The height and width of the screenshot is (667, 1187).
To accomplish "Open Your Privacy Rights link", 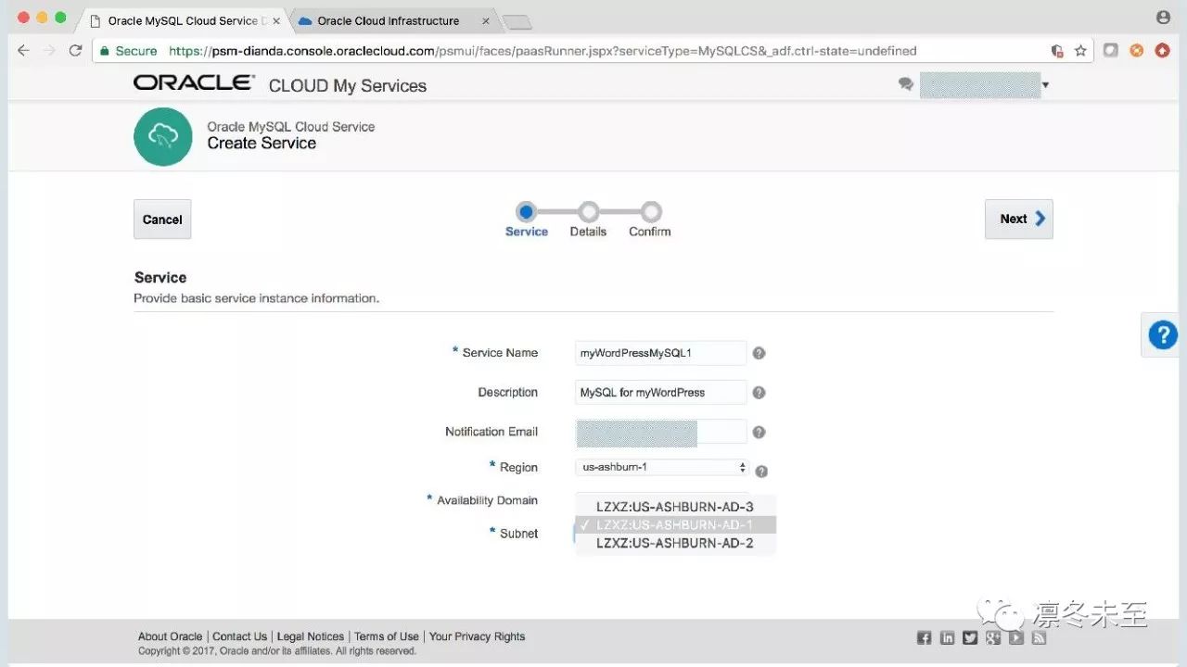I will click(x=478, y=636).
